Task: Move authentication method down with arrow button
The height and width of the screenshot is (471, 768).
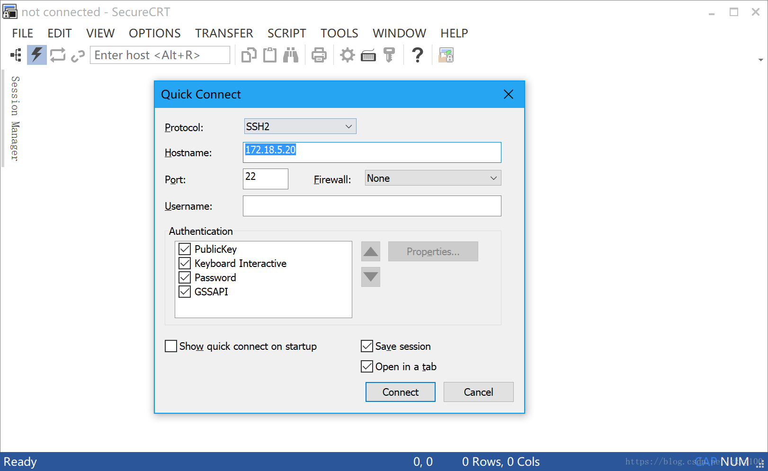Action: (x=371, y=277)
